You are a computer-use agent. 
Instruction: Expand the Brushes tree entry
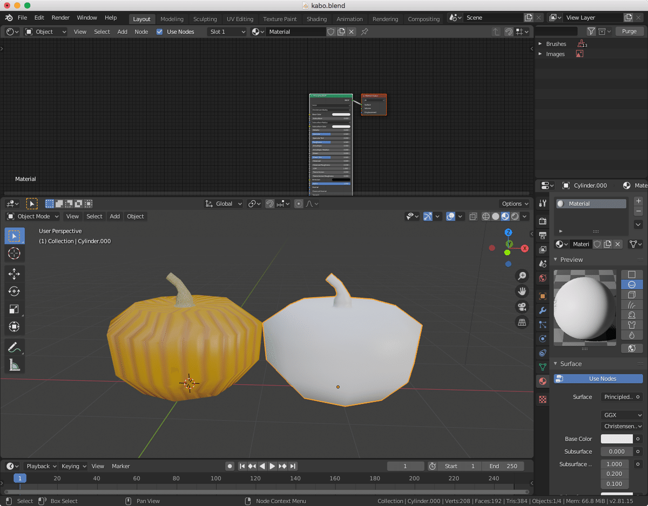pos(540,44)
